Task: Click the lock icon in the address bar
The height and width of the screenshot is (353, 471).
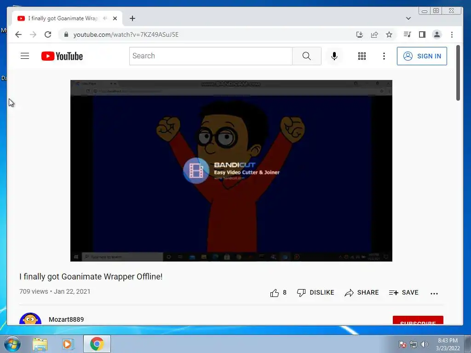Action: pyautogui.click(x=66, y=34)
